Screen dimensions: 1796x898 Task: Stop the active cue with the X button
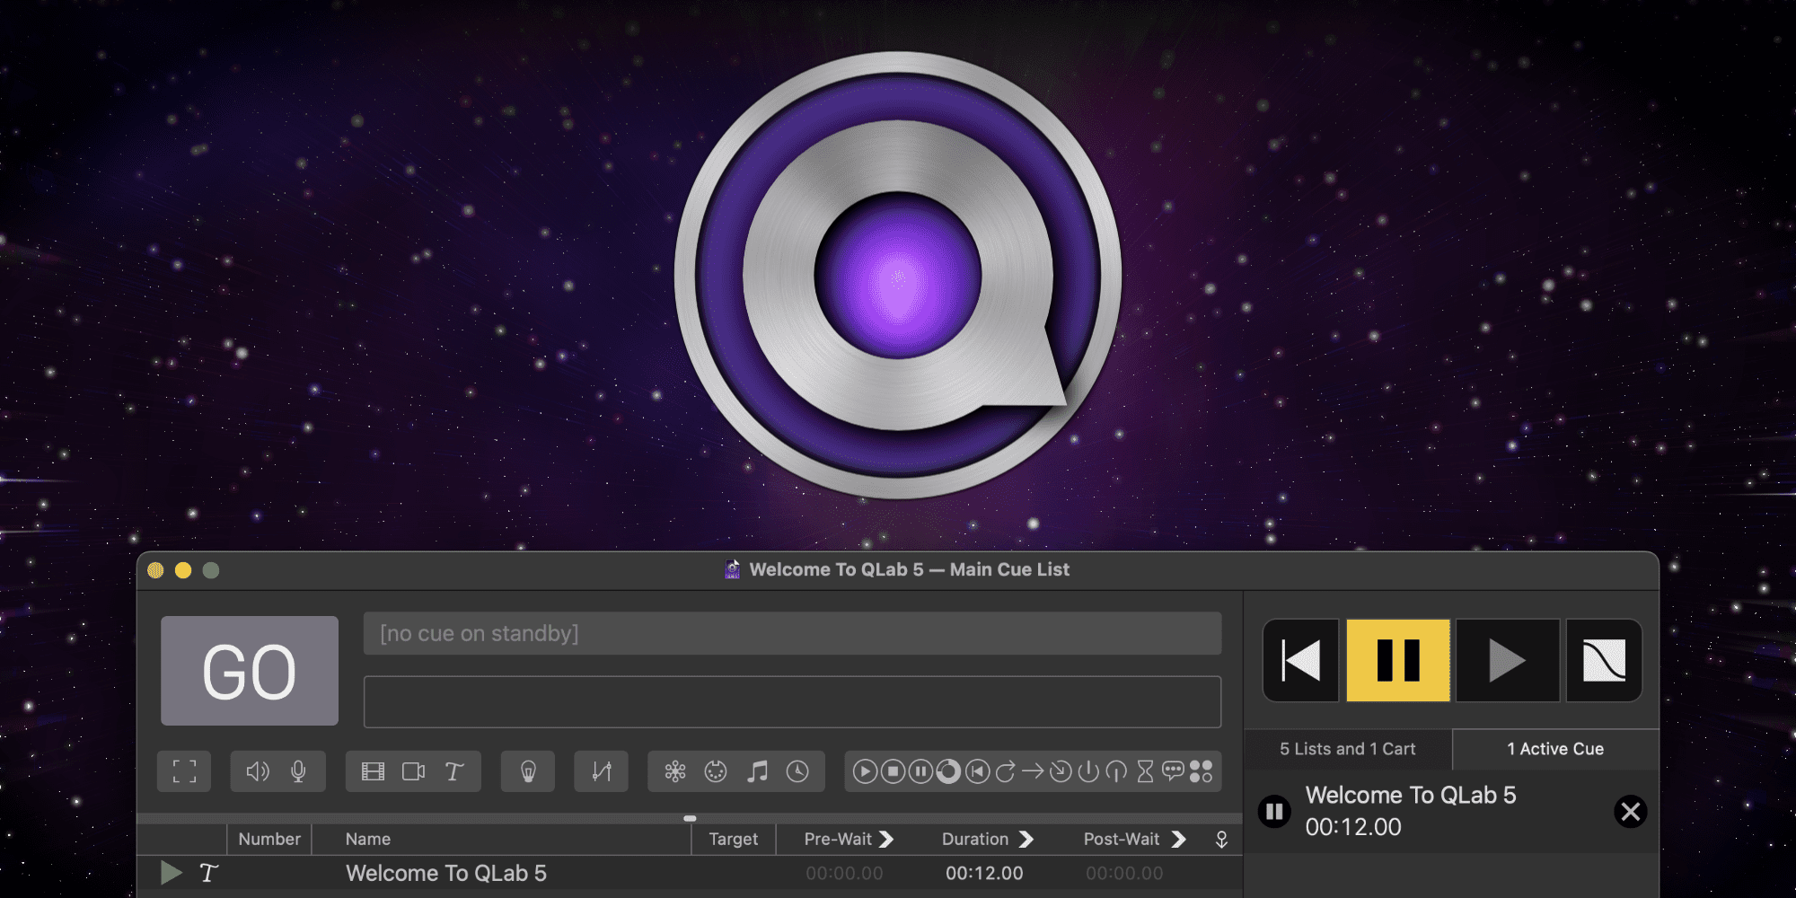1630,812
